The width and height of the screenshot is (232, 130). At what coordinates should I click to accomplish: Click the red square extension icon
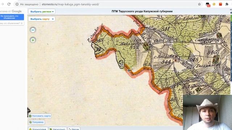(x=220, y=4)
